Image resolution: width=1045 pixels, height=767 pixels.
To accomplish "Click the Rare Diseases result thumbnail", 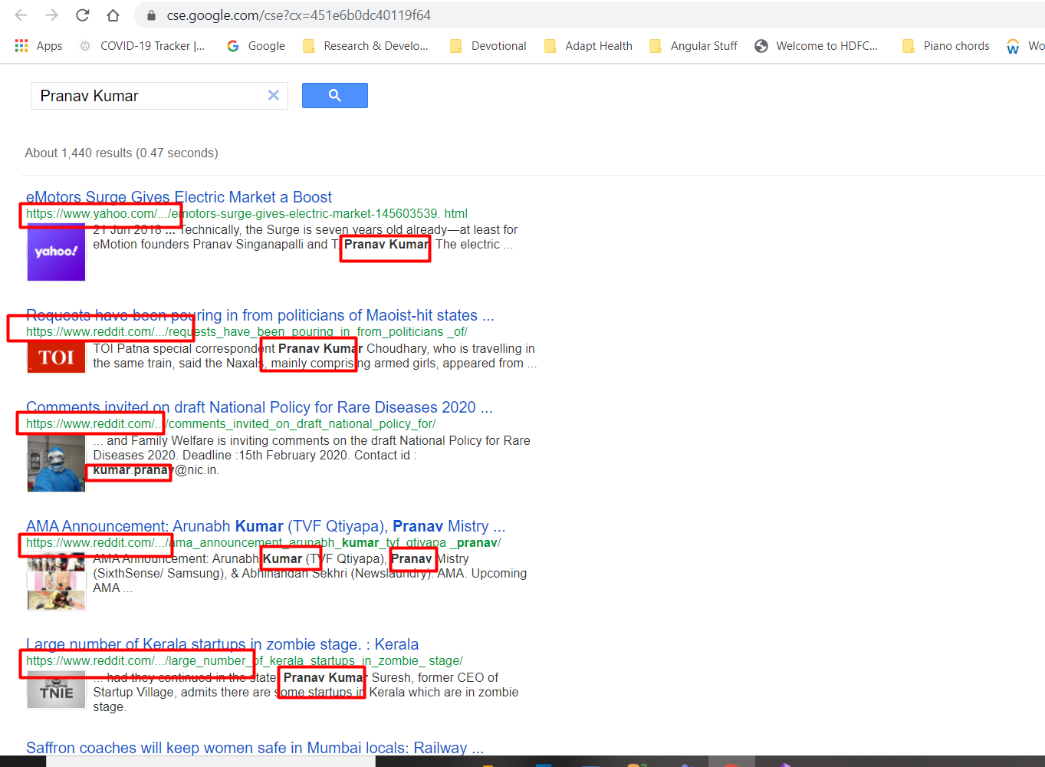I will pyautogui.click(x=57, y=463).
